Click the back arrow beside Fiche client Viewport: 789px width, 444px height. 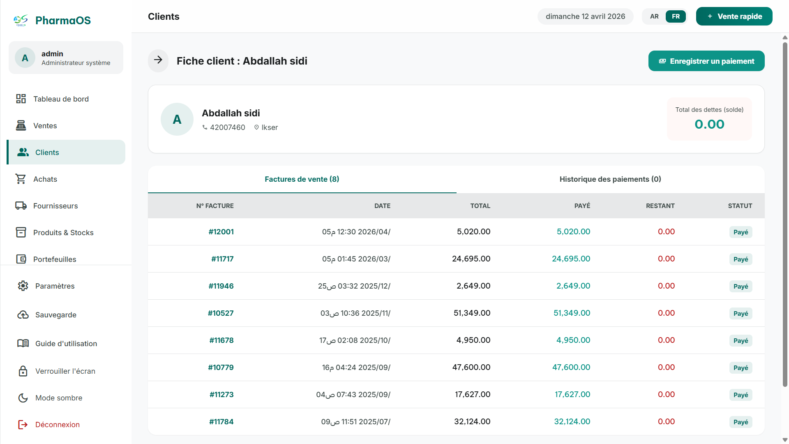158,60
